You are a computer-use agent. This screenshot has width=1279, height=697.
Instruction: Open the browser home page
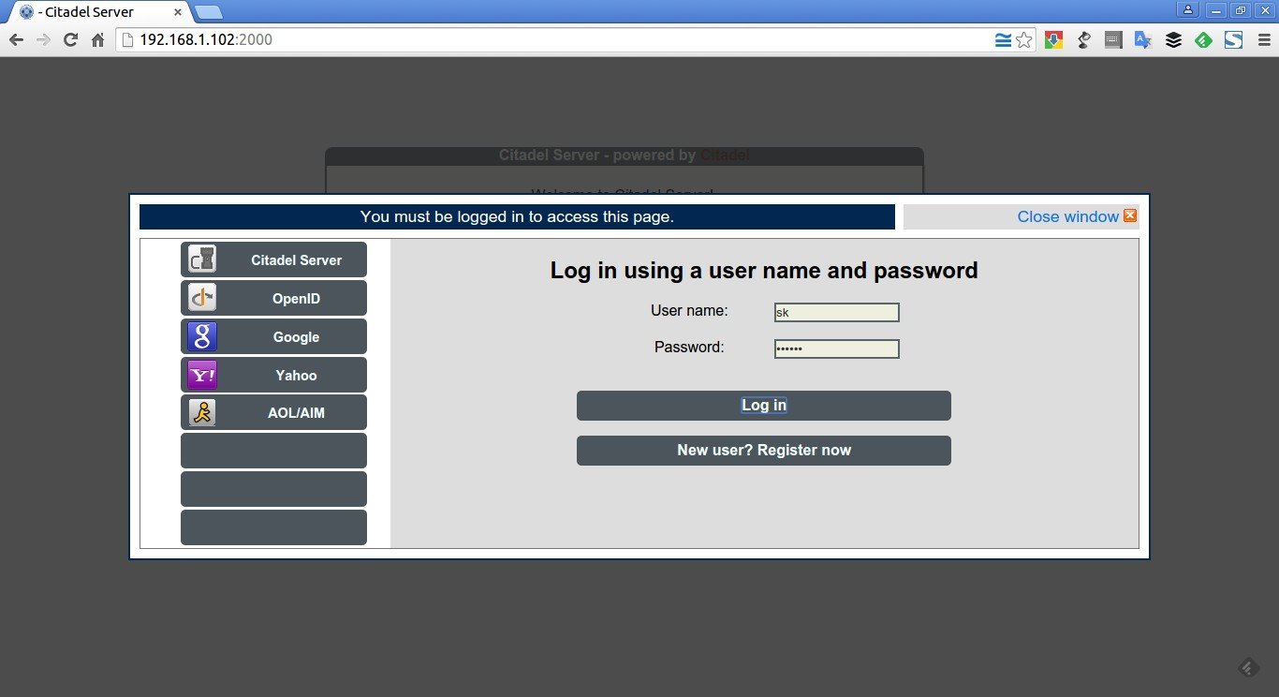coord(97,40)
